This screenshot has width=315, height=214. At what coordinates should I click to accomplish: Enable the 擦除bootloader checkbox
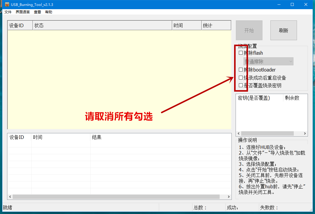pyautogui.click(x=241, y=70)
